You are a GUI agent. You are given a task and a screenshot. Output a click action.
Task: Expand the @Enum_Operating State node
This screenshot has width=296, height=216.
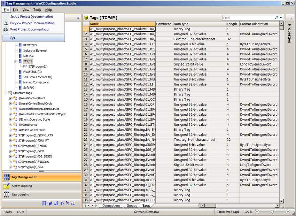(10, 119)
